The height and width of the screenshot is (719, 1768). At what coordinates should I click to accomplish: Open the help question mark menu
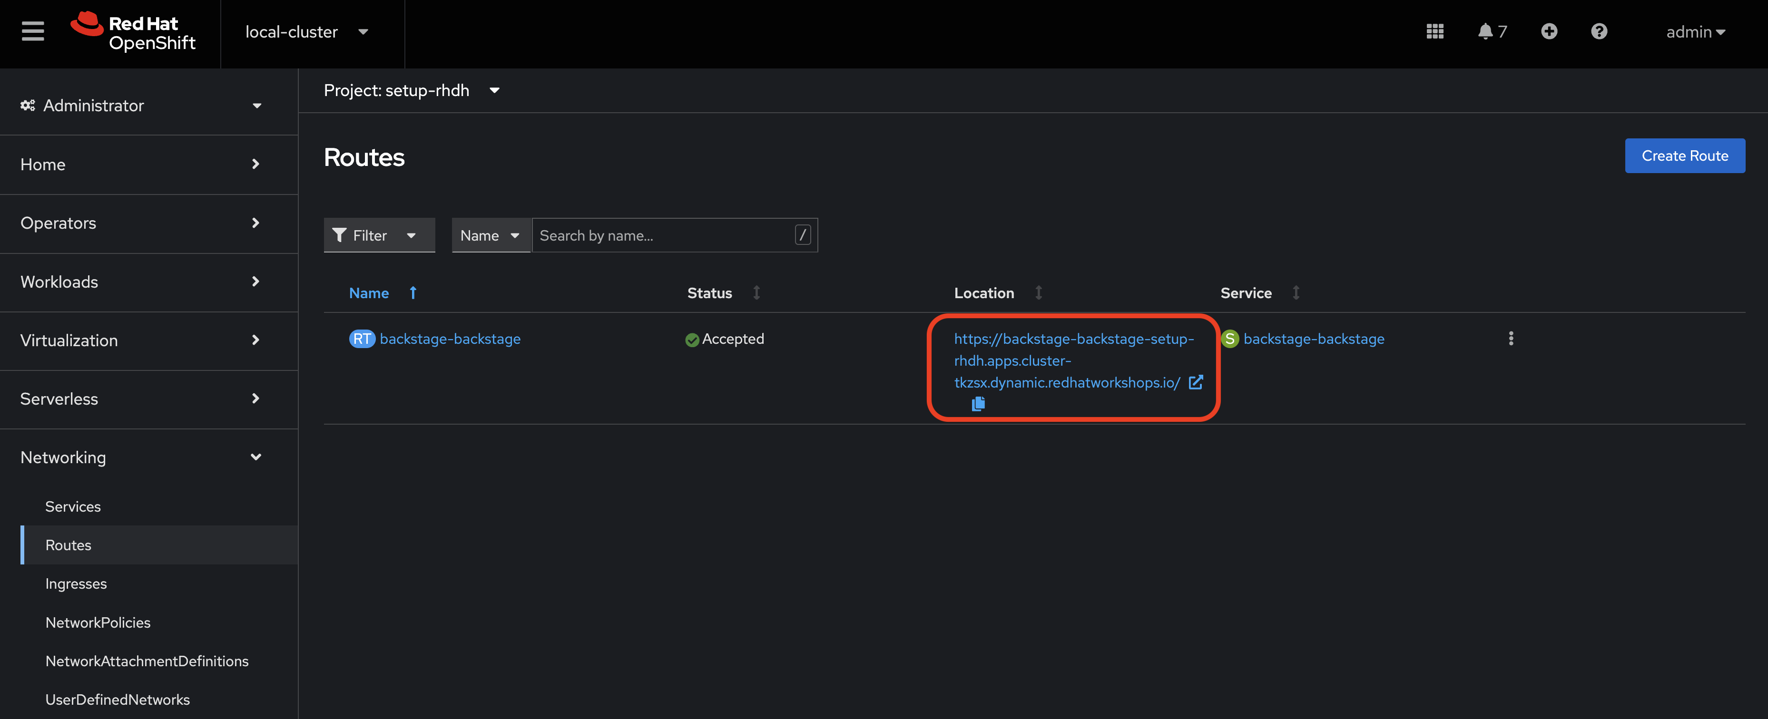click(x=1599, y=31)
